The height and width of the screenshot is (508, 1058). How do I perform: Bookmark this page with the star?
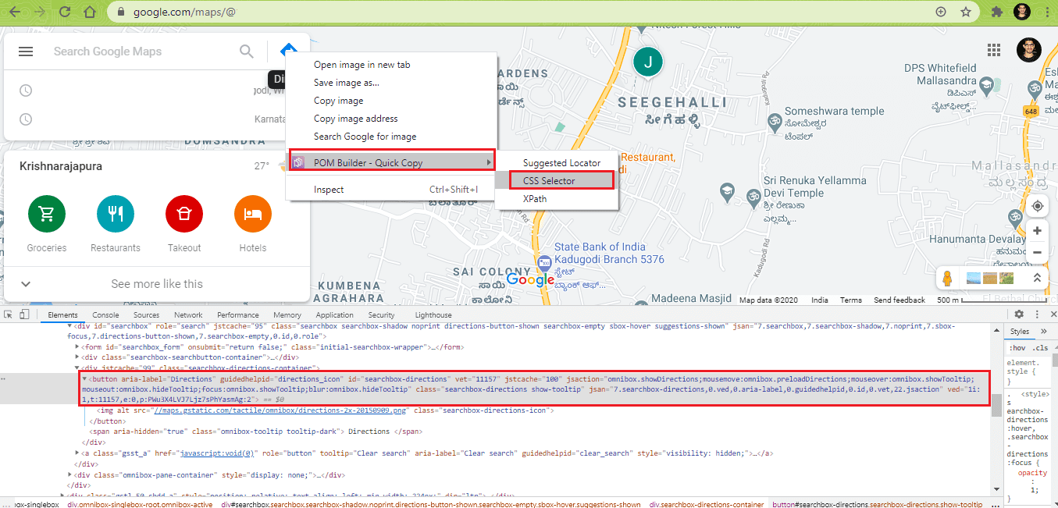point(966,12)
